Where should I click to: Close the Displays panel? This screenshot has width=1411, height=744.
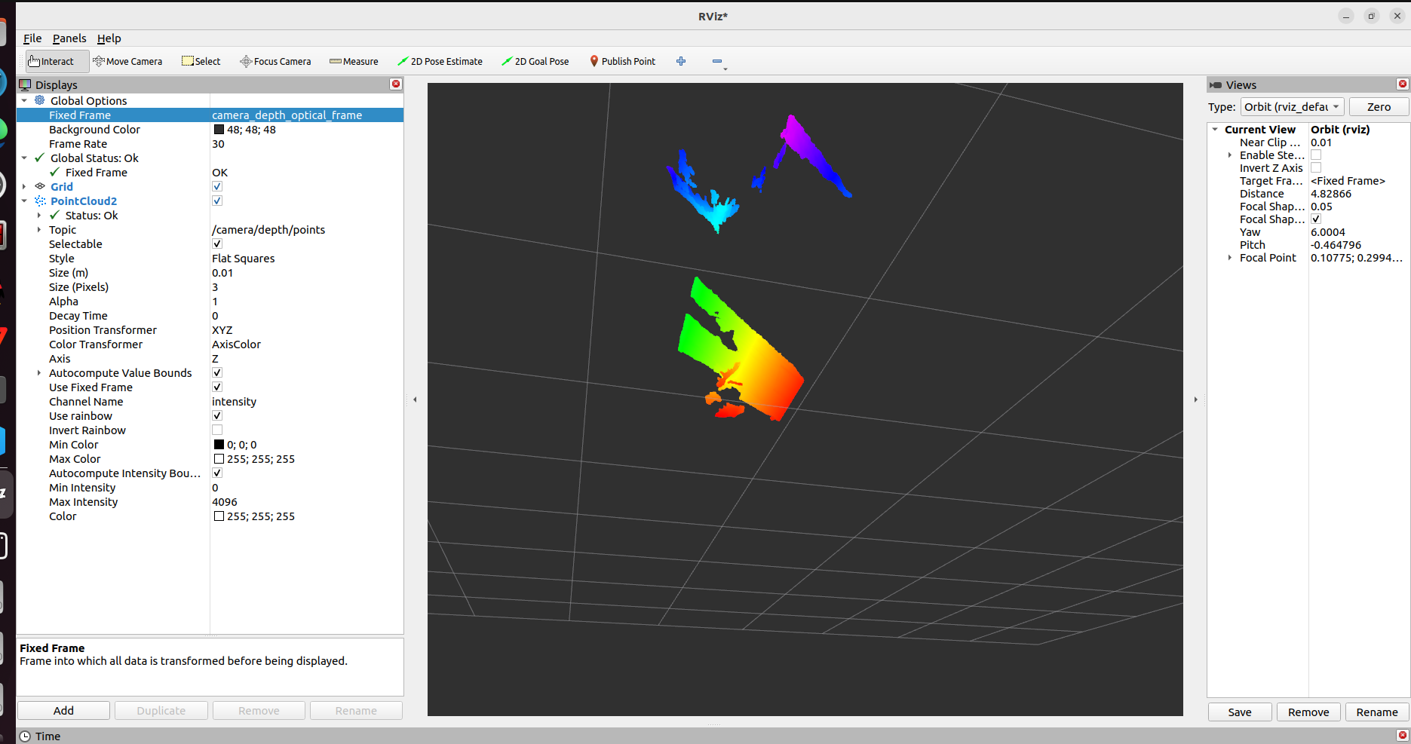(396, 84)
